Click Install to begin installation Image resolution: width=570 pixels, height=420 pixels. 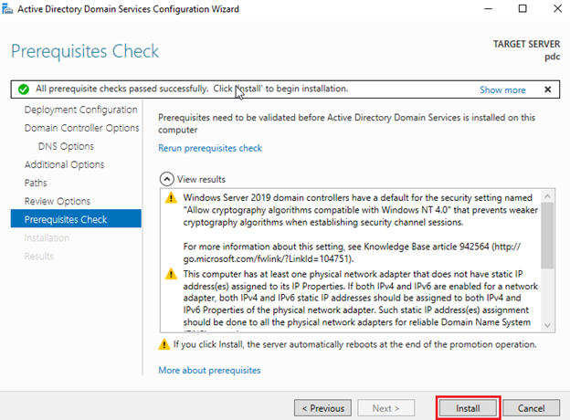[468, 408]
